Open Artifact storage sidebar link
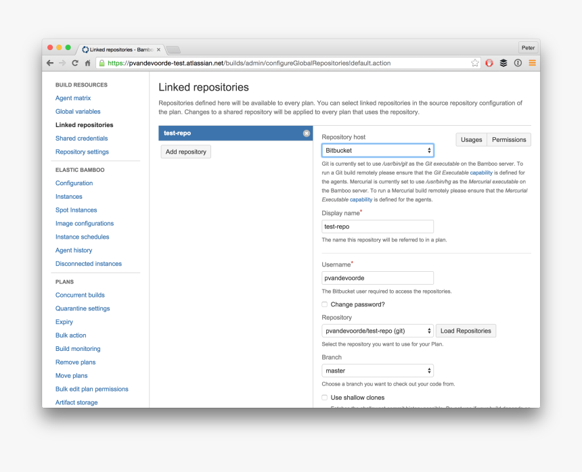 76,402
